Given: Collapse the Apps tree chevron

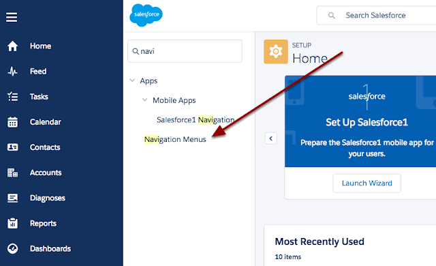Looking at the screenshot, I should coord(132,80).
